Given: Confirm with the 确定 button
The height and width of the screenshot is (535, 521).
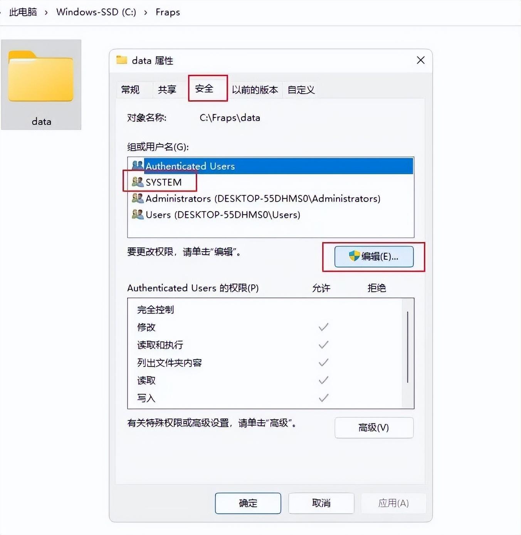Looking at the screenshot, I should [248, 503].
